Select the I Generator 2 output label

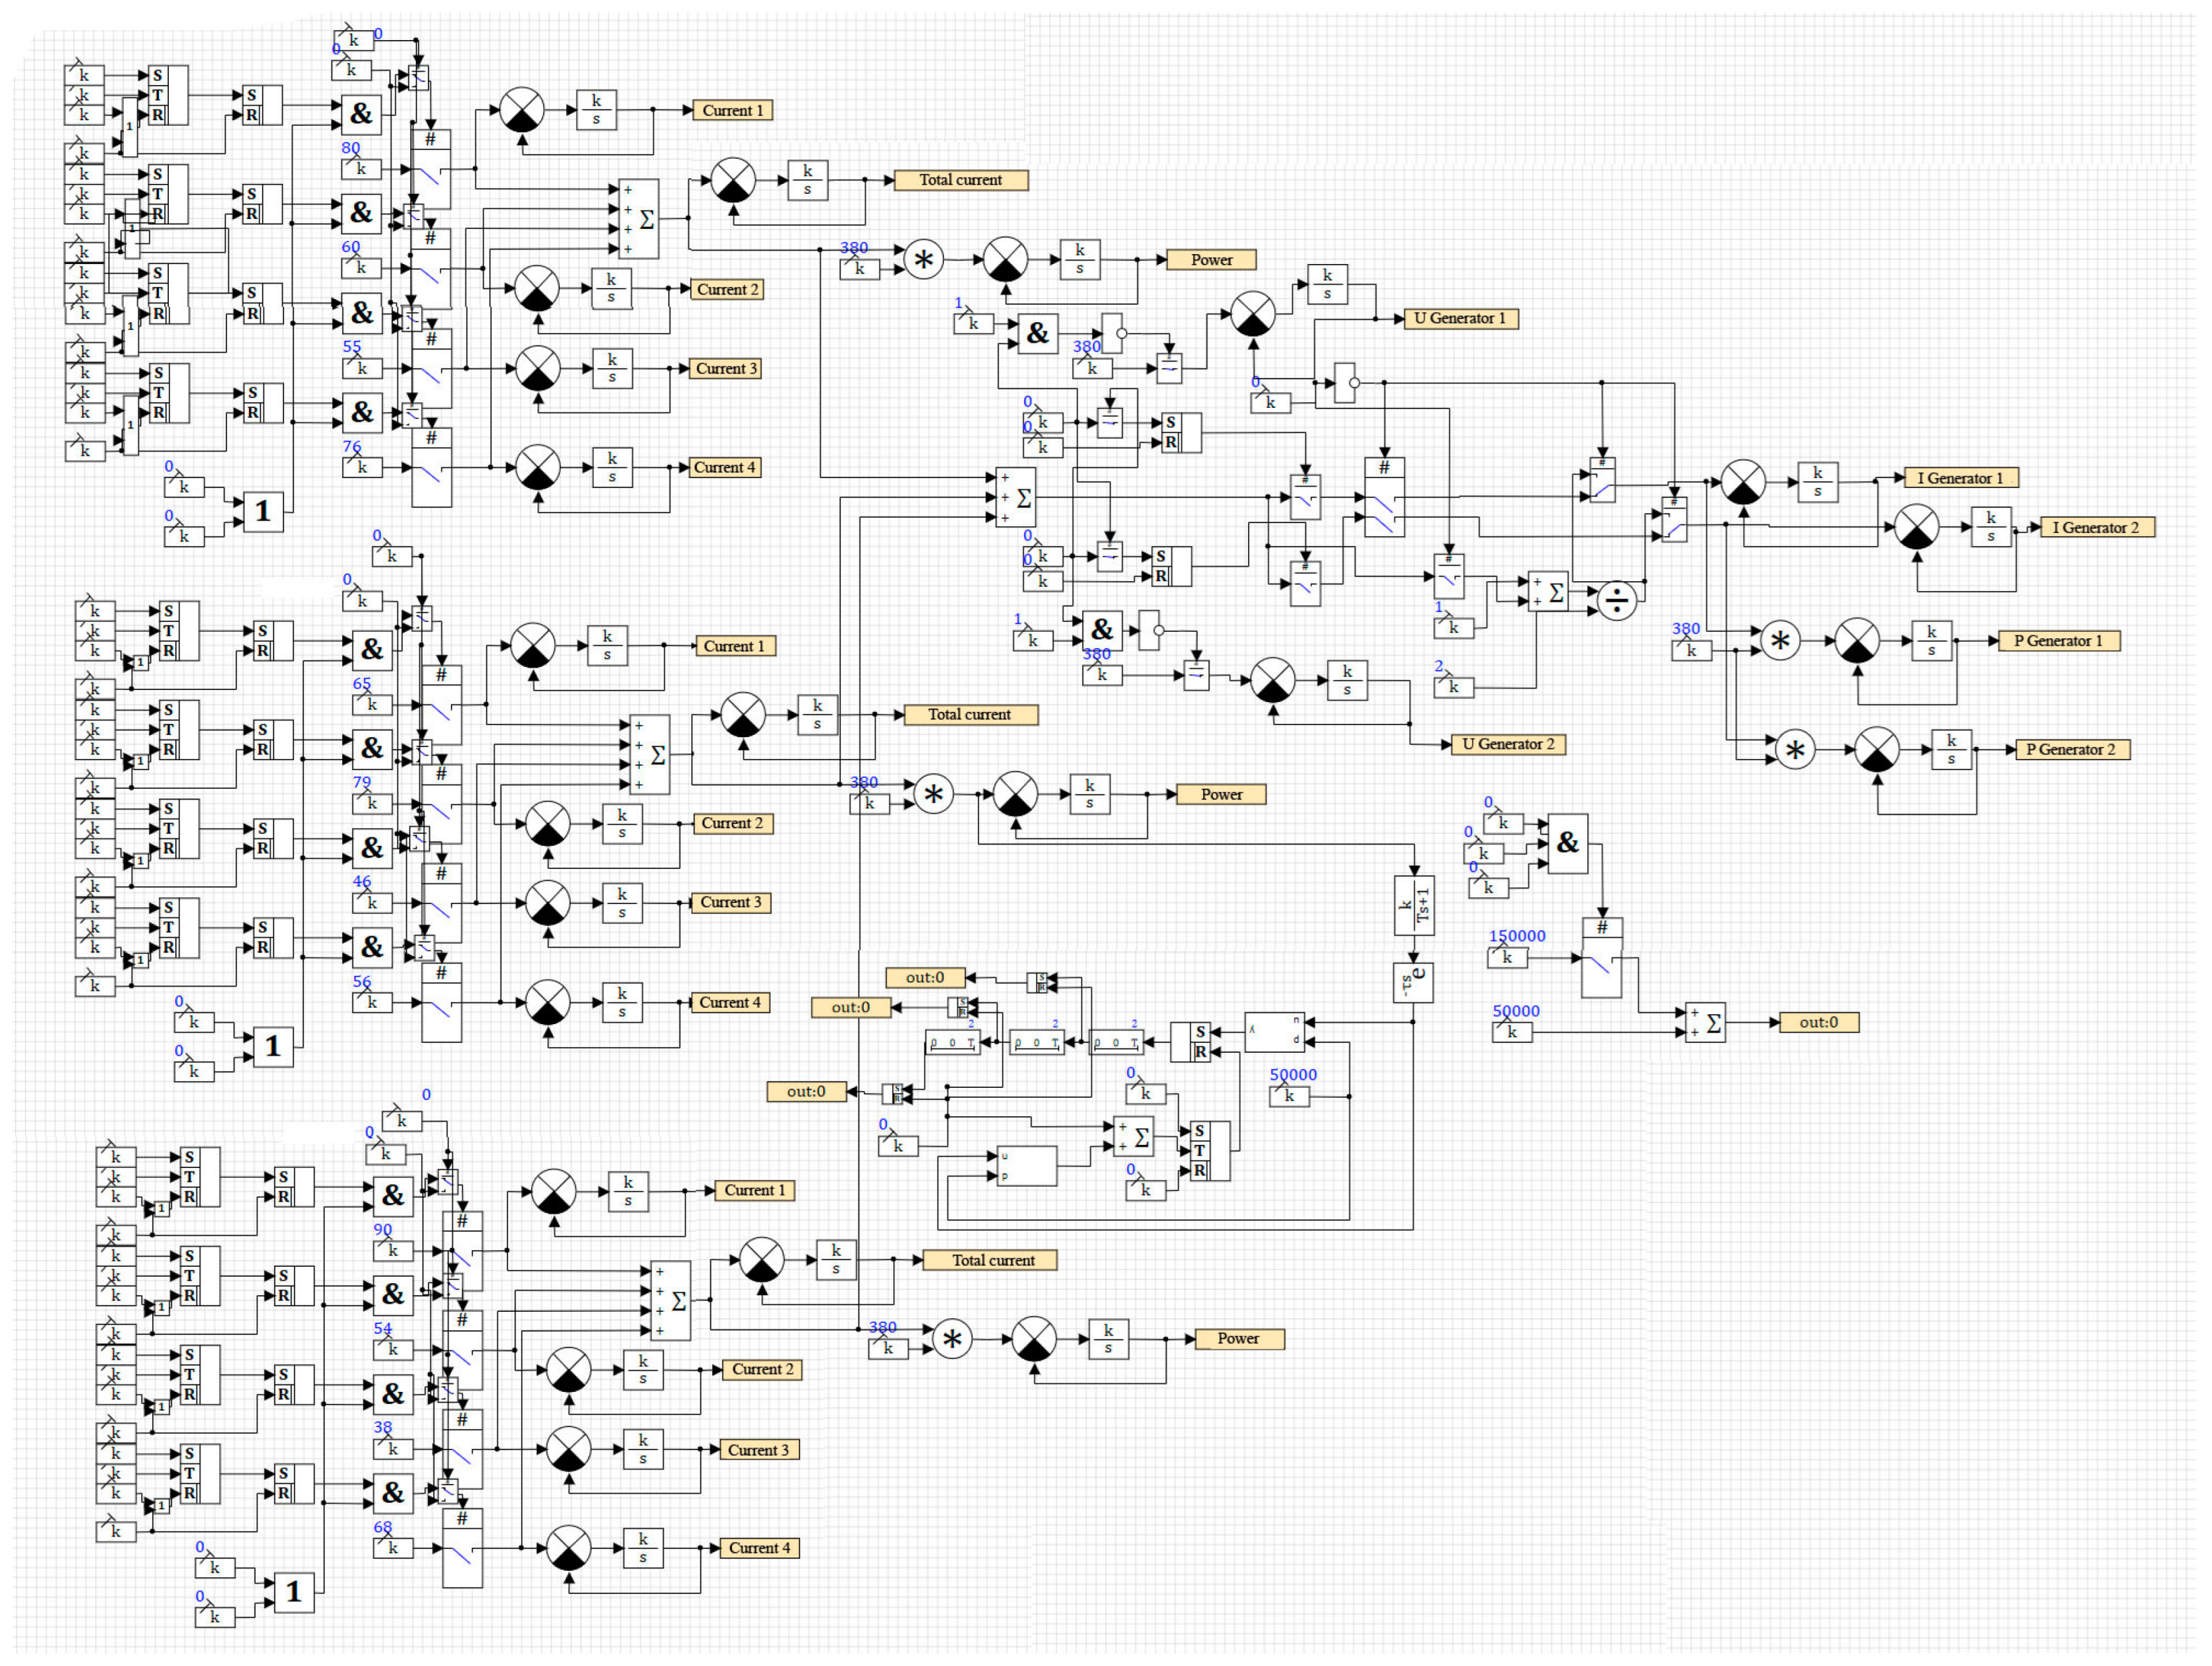pyautogui.click(x=2096, y=527)
